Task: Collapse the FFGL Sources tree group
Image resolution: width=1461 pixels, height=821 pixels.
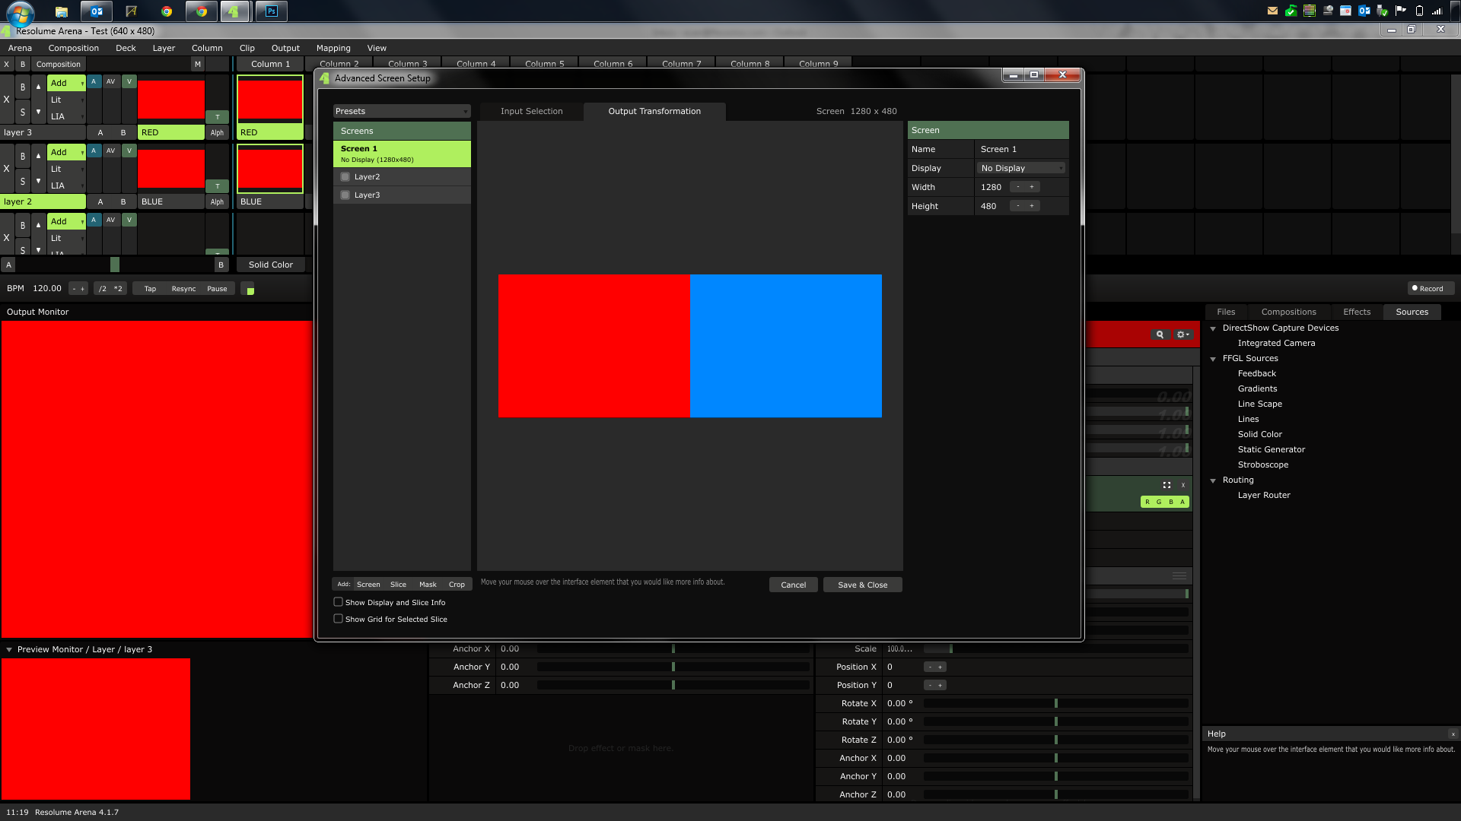Action: (1213, 359)
